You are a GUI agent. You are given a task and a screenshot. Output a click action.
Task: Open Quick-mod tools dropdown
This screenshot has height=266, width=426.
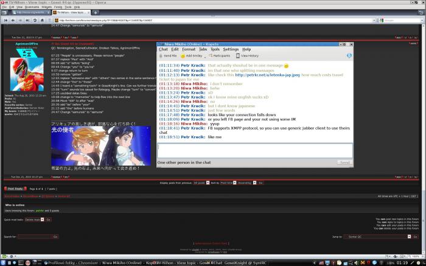point(35,220)
